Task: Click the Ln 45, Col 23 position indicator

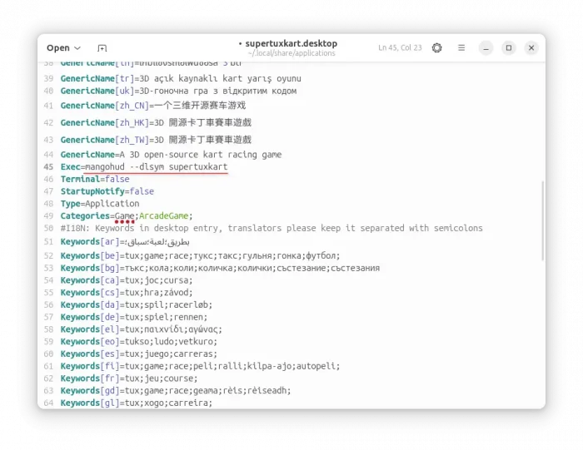Action: tap(400, 48)
